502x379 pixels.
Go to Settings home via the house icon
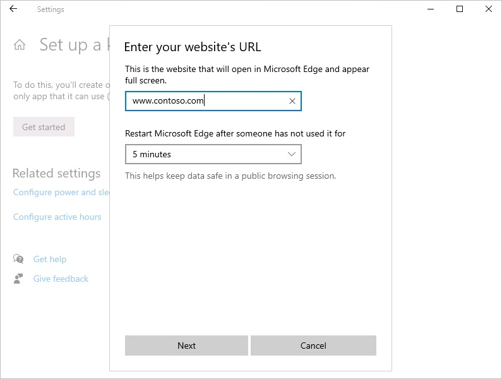point(20,45)
